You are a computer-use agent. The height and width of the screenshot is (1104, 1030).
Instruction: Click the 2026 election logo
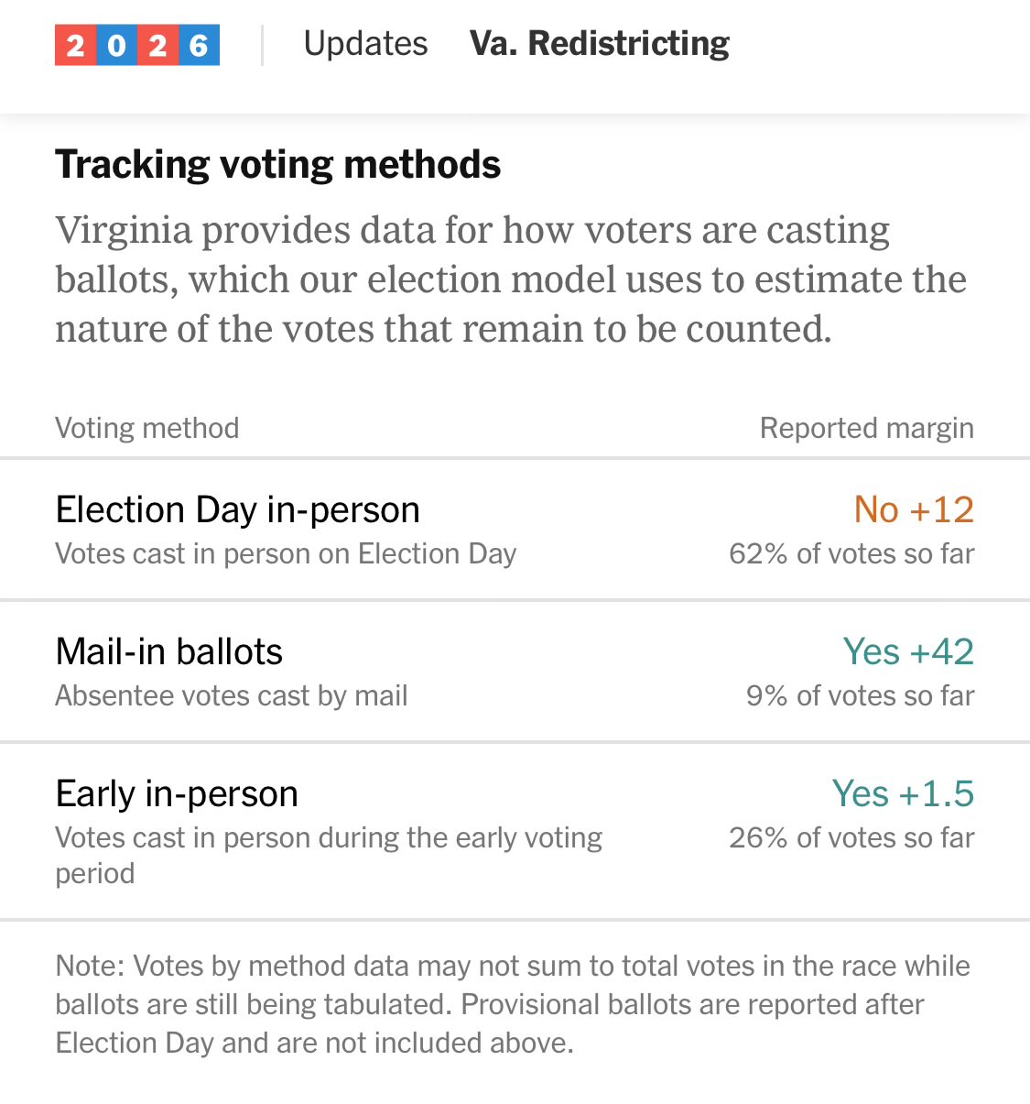(137, 45)
